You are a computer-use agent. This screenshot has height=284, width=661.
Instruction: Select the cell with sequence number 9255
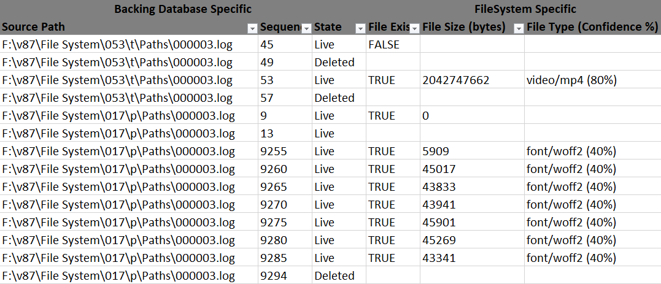click(x=285, y=151)
